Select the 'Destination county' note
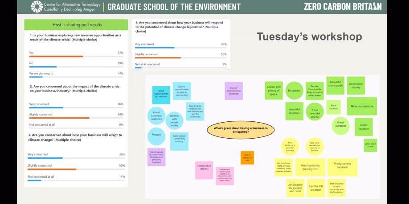 (356, 86)
